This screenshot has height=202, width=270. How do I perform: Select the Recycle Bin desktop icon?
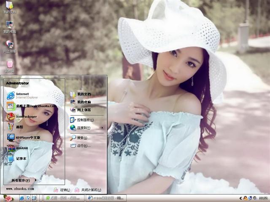9,66
